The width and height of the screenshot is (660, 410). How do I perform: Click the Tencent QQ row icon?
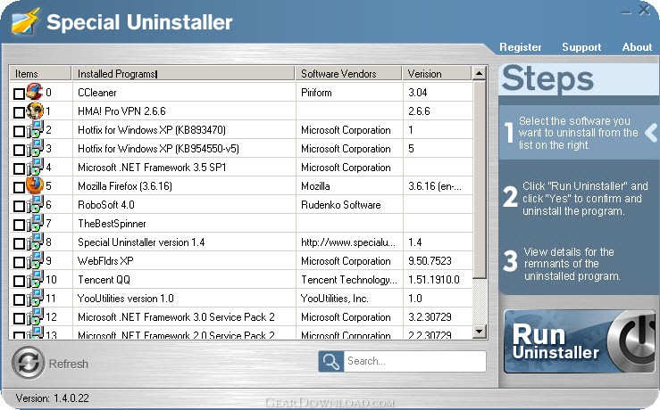pyautogui.click(x=35, y=279)
